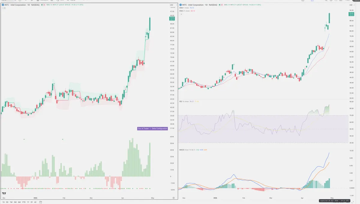Image resolution: width=360 pixels, height=204 pixels.
Task: Set time range to 1Y
Action: [x=28, y=202]
